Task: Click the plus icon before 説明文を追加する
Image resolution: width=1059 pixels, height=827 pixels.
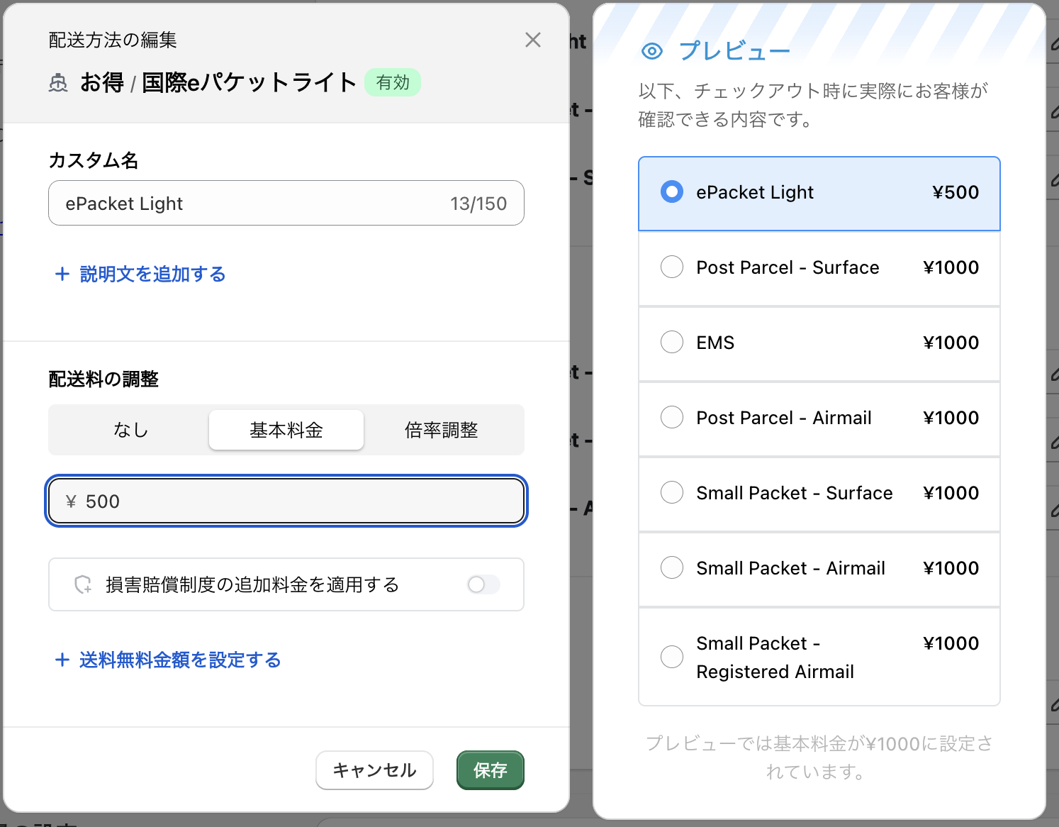Action: pyautogui.click(x=62, y=274)
